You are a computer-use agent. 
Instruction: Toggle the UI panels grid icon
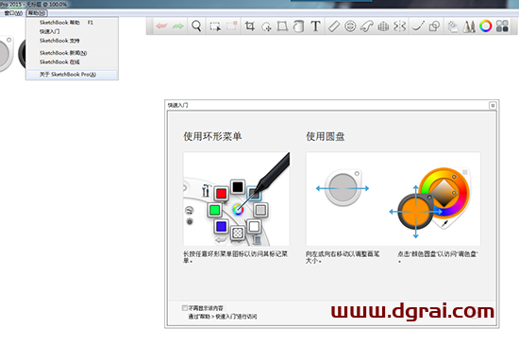(502, 26)
